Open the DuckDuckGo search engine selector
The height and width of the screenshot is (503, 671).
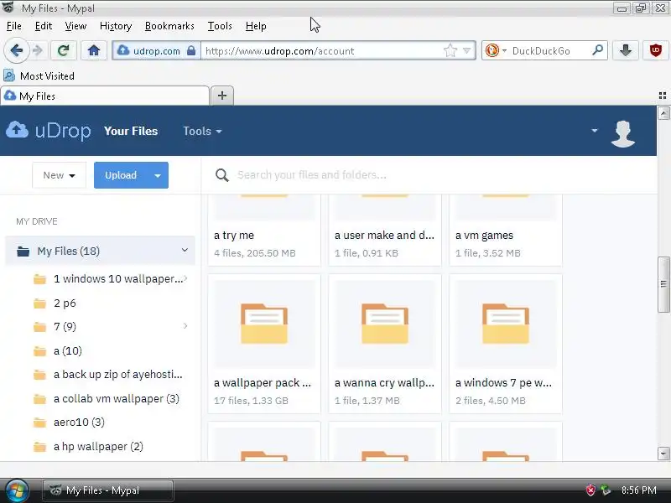pyautogui.click(x=496, y=50)
